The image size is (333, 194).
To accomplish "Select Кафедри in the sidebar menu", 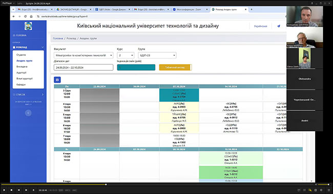I will (21, 85).
